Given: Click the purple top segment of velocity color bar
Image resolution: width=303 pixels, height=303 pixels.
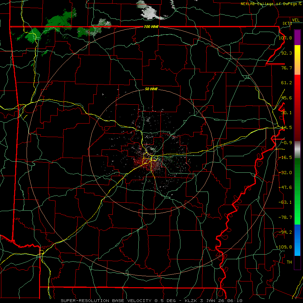Looking at the screenshot, I should tap(297, 37).
